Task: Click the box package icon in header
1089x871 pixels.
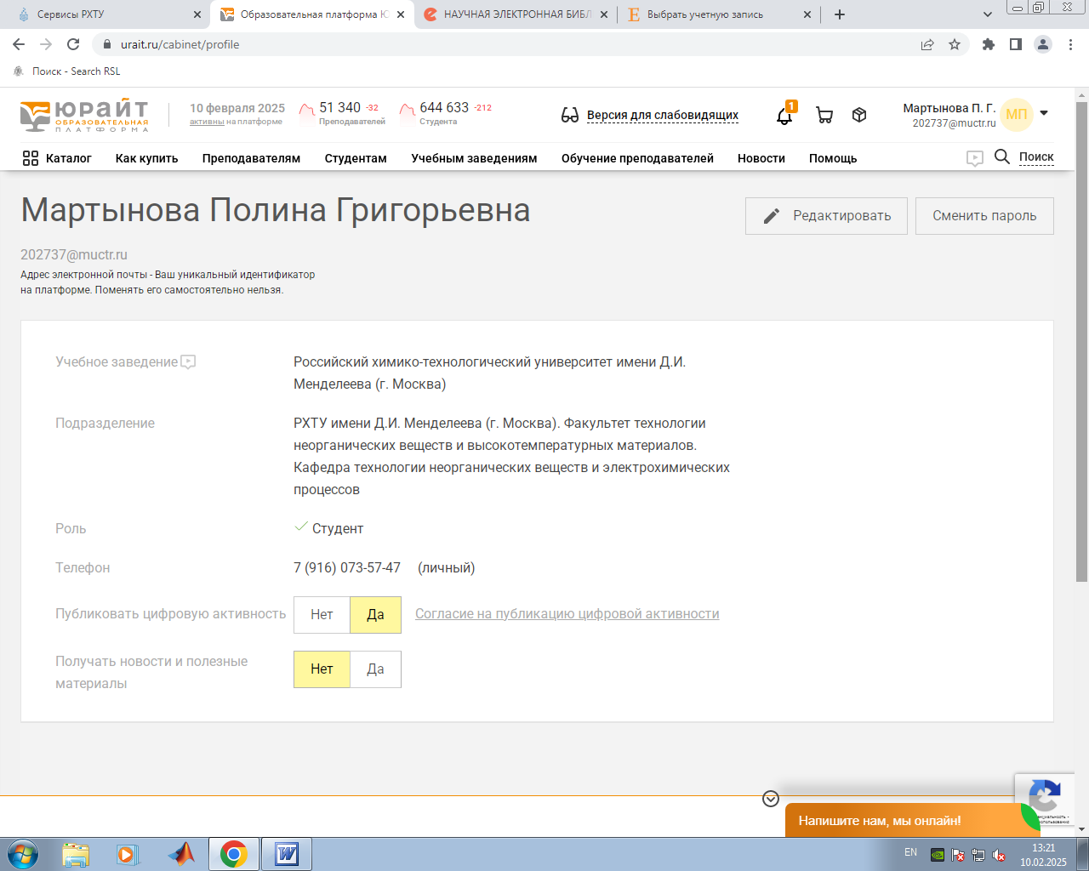Action: (859, 115)
